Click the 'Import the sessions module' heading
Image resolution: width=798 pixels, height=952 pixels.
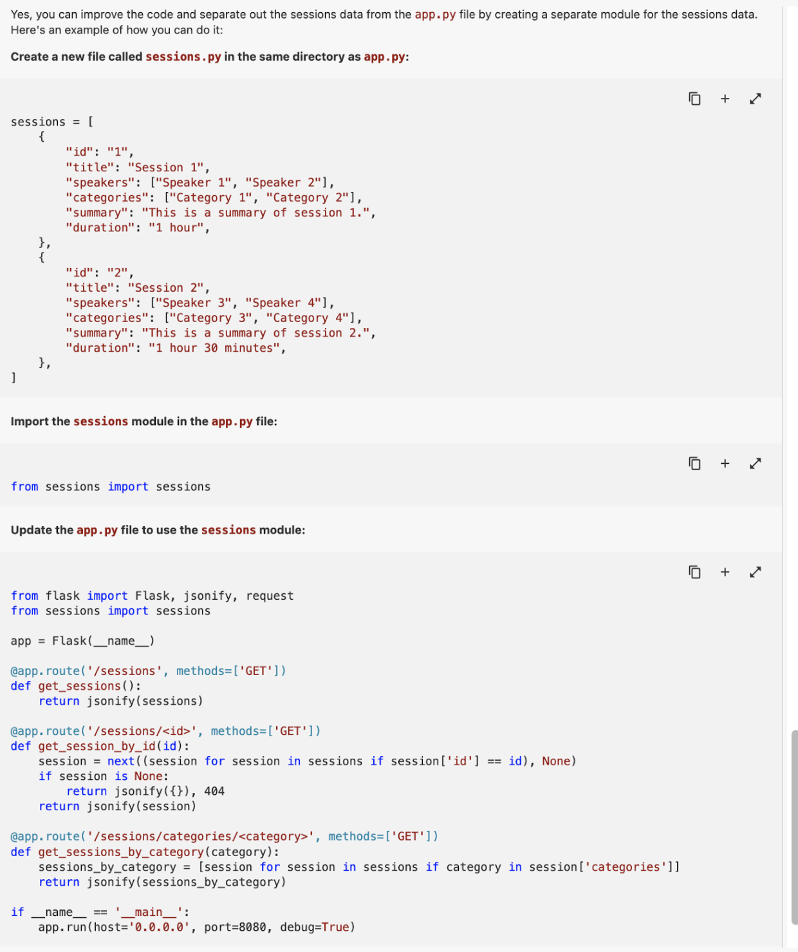(144, 421)
